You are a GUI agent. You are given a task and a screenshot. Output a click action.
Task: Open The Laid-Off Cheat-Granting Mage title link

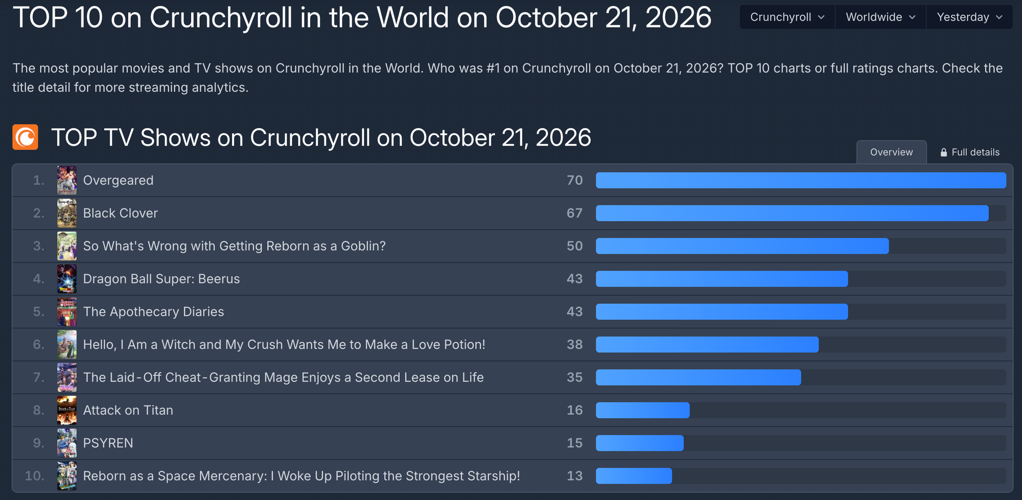click(x=283, y=377)
